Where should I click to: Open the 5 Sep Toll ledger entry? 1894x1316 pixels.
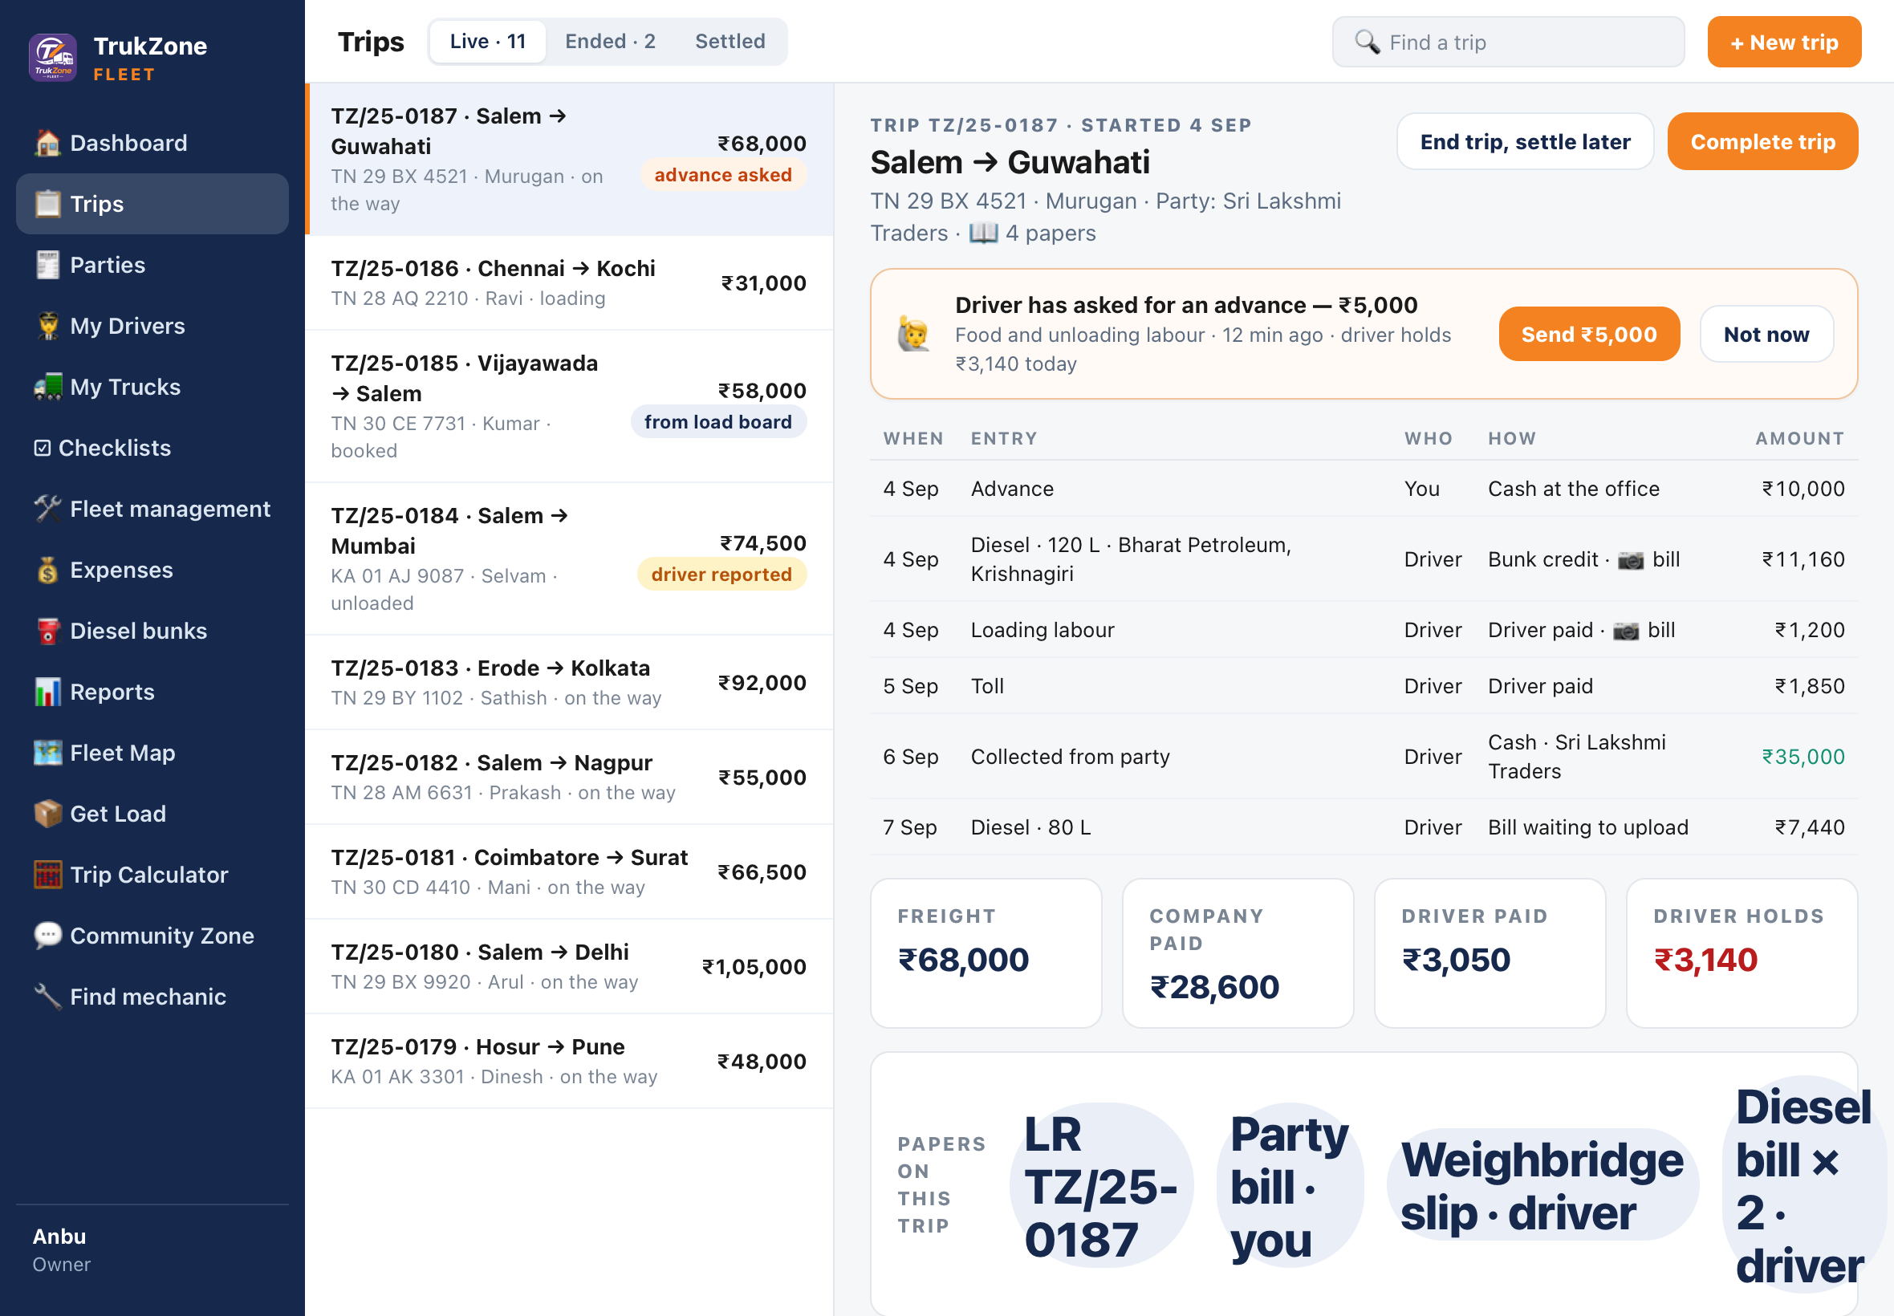point(1364,686)
